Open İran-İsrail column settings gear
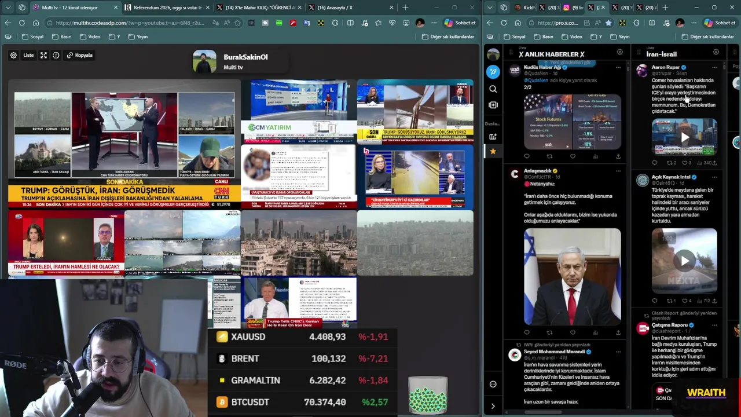The image size is (741, 417). 716,52
